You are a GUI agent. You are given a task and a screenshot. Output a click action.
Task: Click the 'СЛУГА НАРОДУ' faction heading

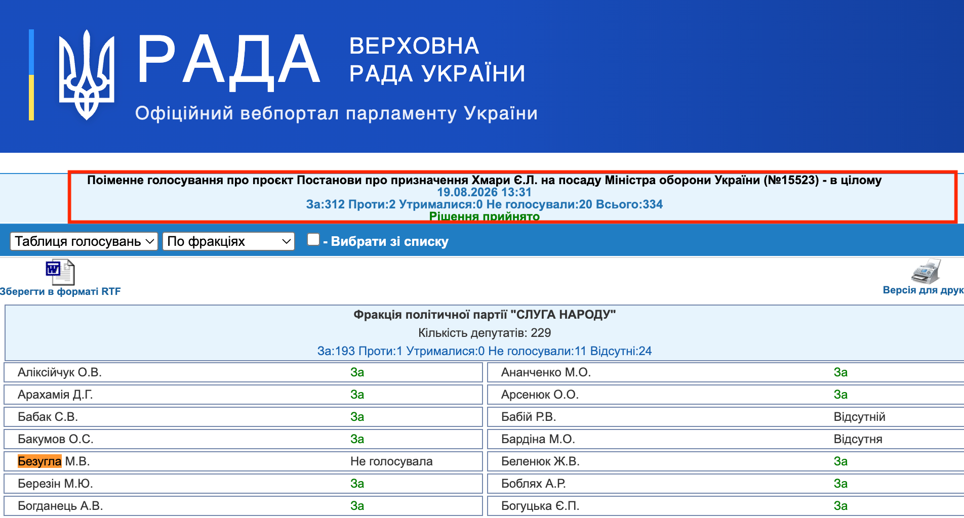[x=485, y=315]
